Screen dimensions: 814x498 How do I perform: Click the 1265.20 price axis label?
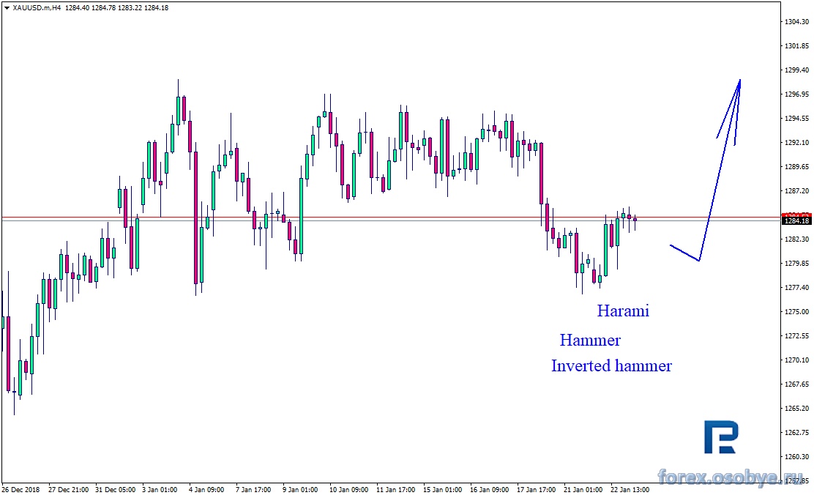click(x=797, y=408)
